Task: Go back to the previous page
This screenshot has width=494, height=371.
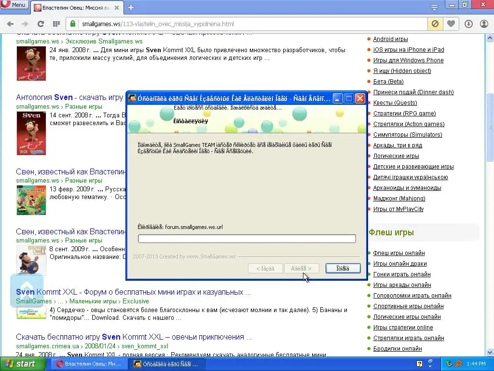Action: [11, 24]
